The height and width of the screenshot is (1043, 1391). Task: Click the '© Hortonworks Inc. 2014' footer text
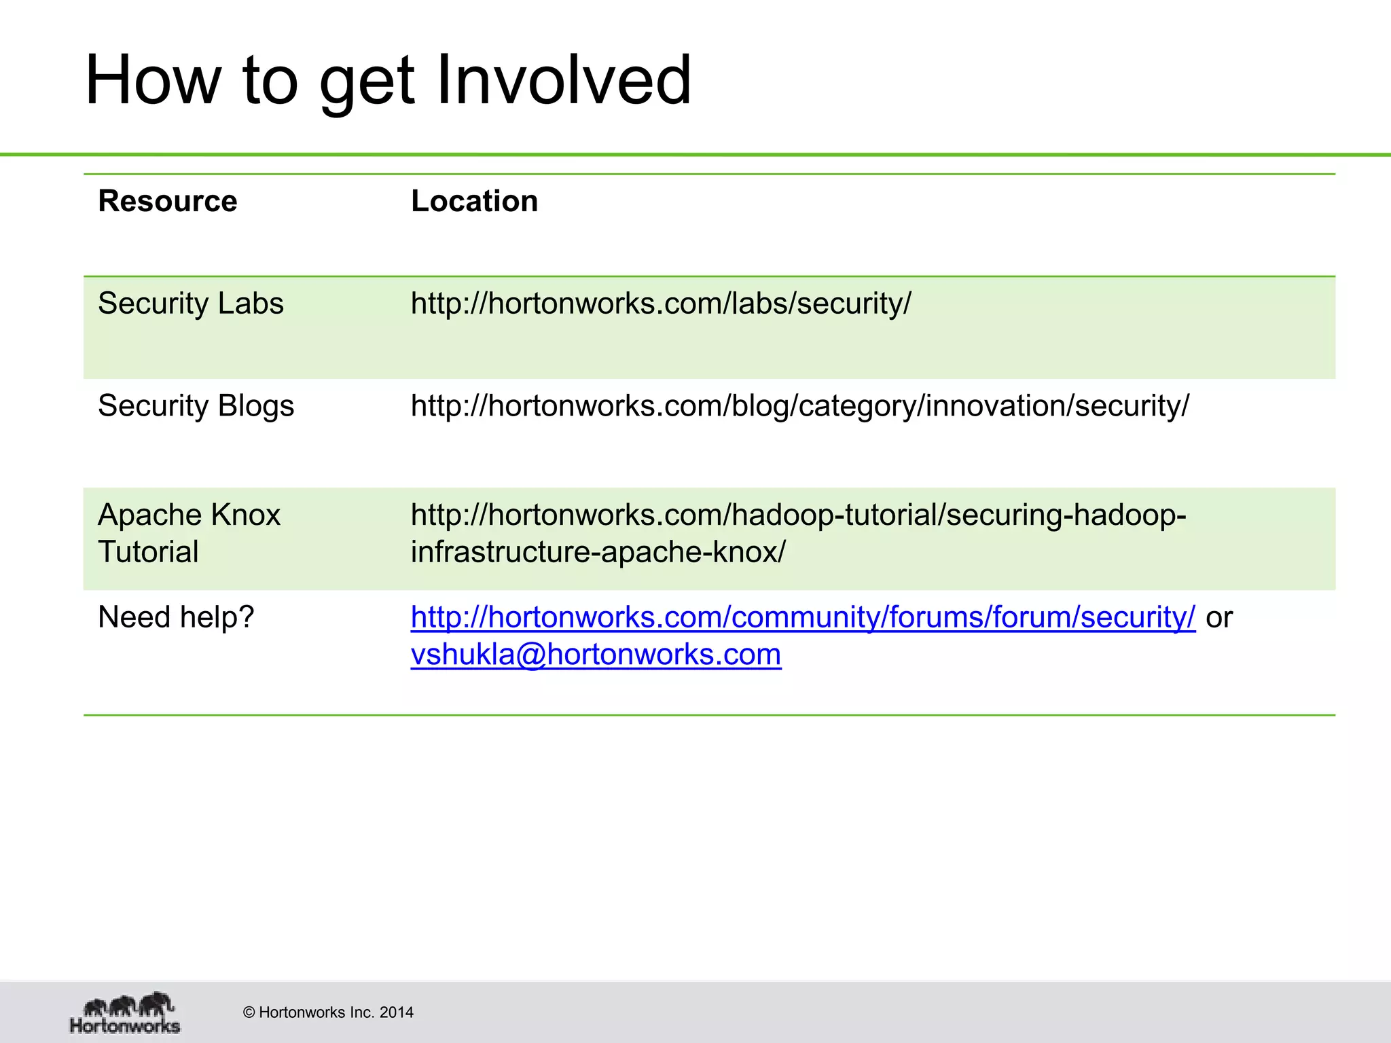pos(328,1012)
